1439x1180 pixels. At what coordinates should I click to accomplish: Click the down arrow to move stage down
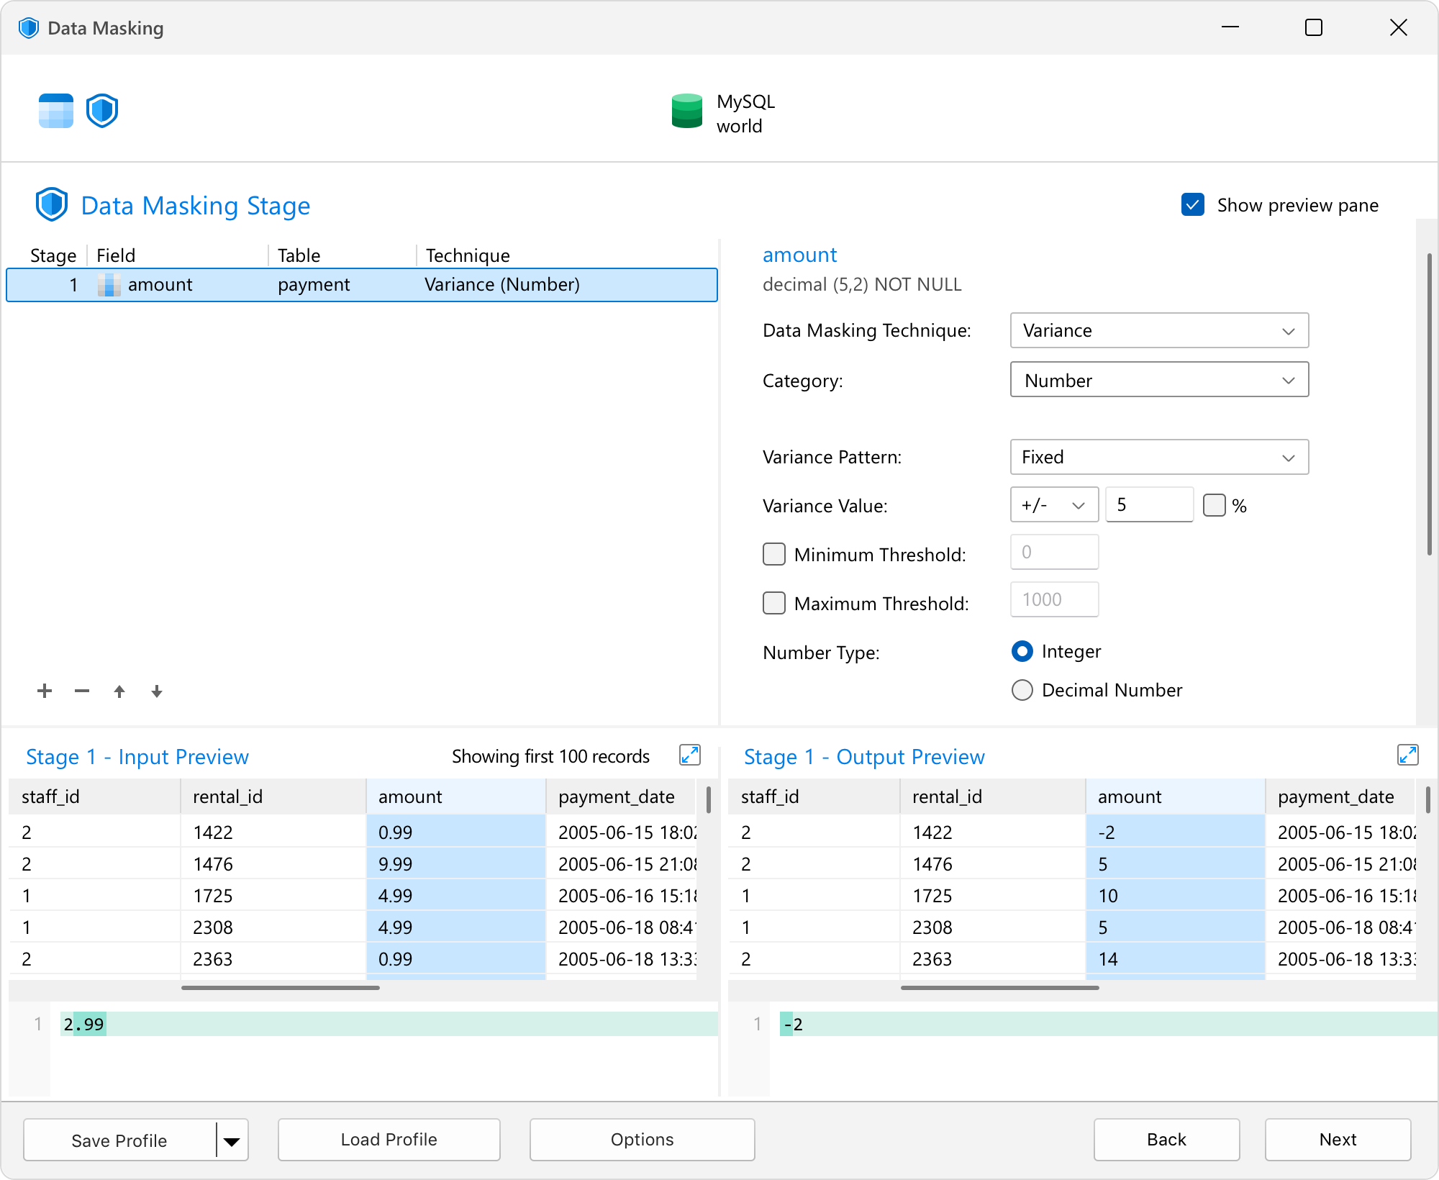157,691
